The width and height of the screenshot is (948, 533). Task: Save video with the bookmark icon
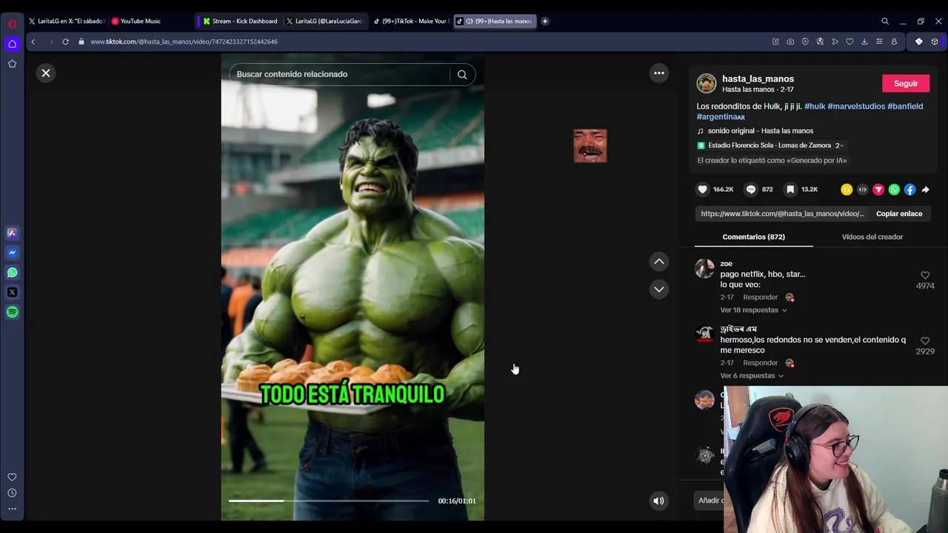(790, 190)
